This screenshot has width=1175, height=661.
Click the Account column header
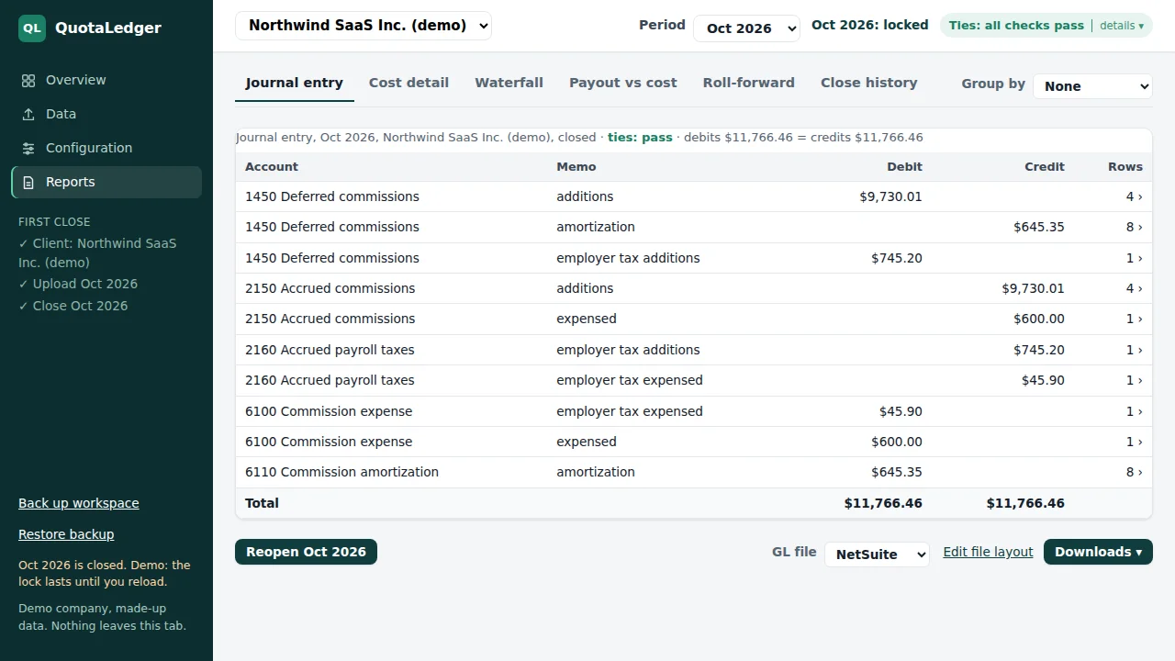pyautogui.click(x=272, y=167)
